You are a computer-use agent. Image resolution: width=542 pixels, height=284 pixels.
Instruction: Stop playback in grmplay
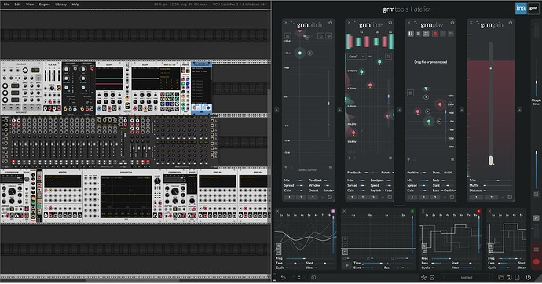pos(418,34)
